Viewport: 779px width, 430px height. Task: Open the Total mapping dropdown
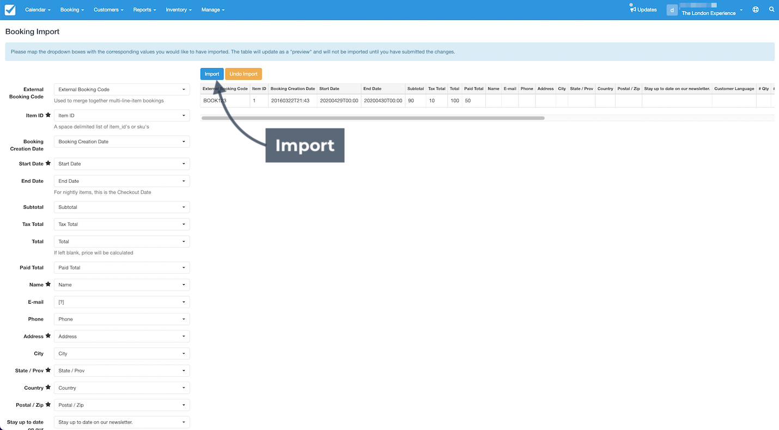pos(122,241)
